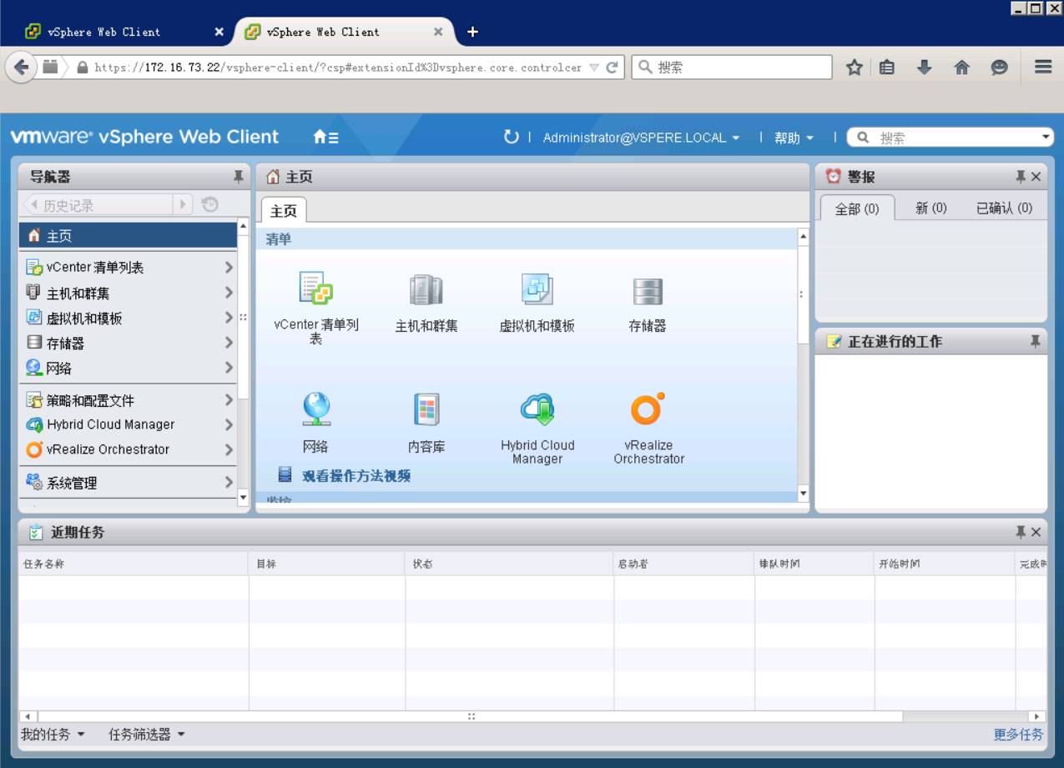Open vRealize Orchestrator icon in main pane
This screenshot has height=768, width=1064.
(x=648, y=409)
